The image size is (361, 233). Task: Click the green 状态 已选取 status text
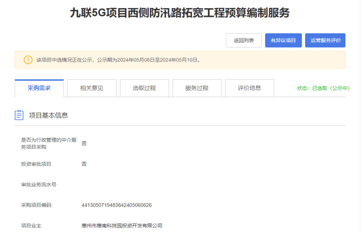point(323,88)
